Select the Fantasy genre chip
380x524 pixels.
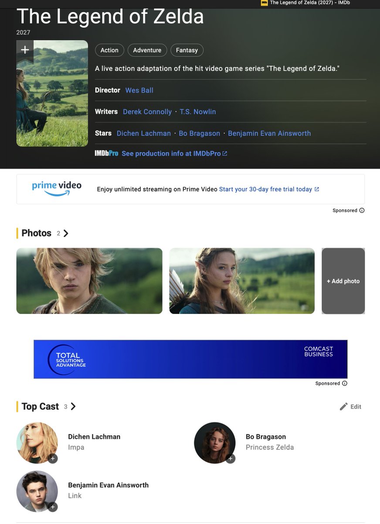(x=187, y=50)
